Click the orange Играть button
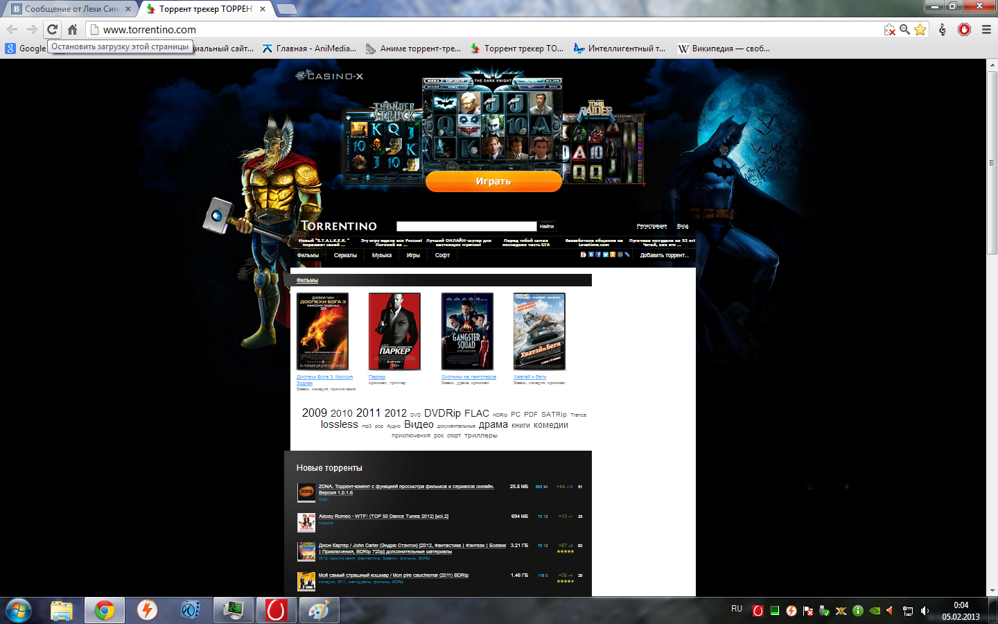This screenshot has height=624, width=998. click(x=493, y=181)
